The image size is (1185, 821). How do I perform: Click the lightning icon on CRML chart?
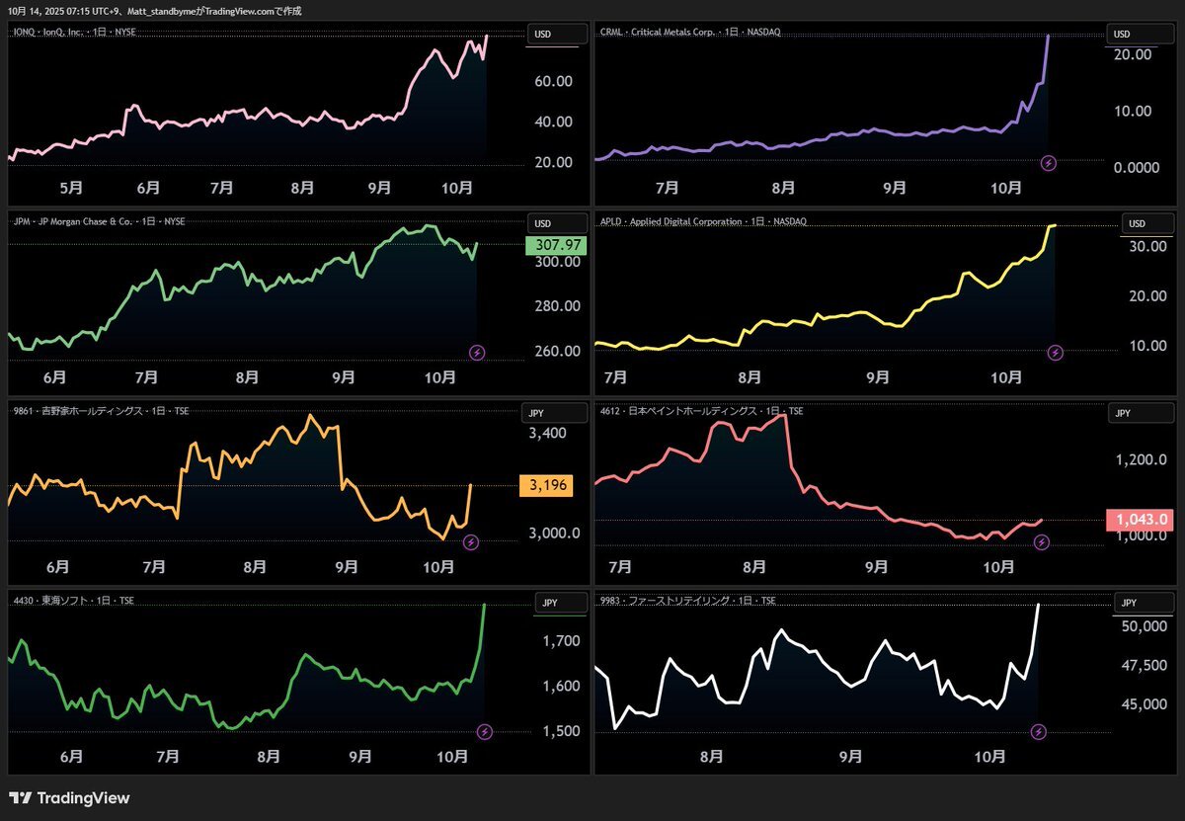click(x=1049, y=162)
